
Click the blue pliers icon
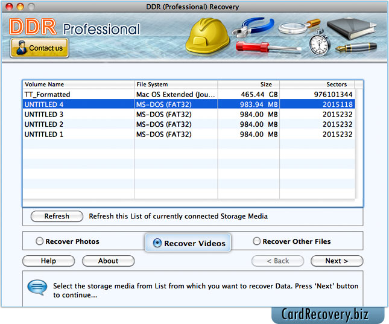[253, 27]
